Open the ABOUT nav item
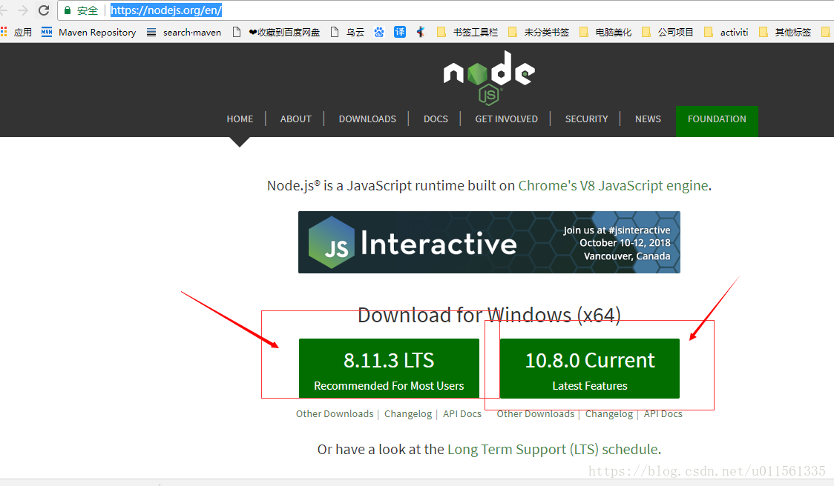Image resolution: width=834 pixels, height=486 pixels. pos(296,119)
